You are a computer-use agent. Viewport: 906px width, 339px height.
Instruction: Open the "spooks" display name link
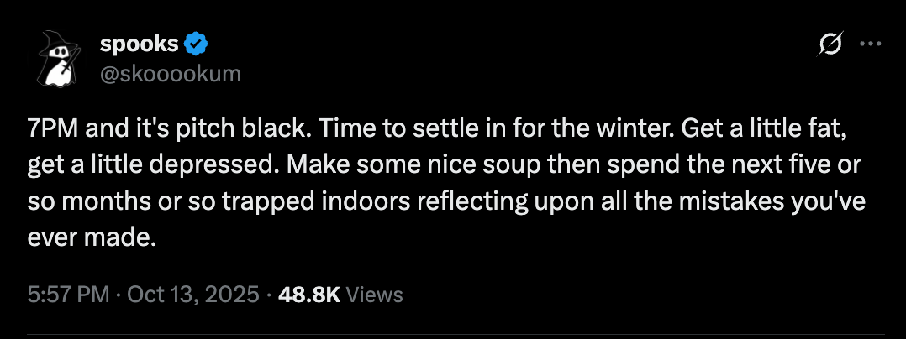(x=140, y=44)
